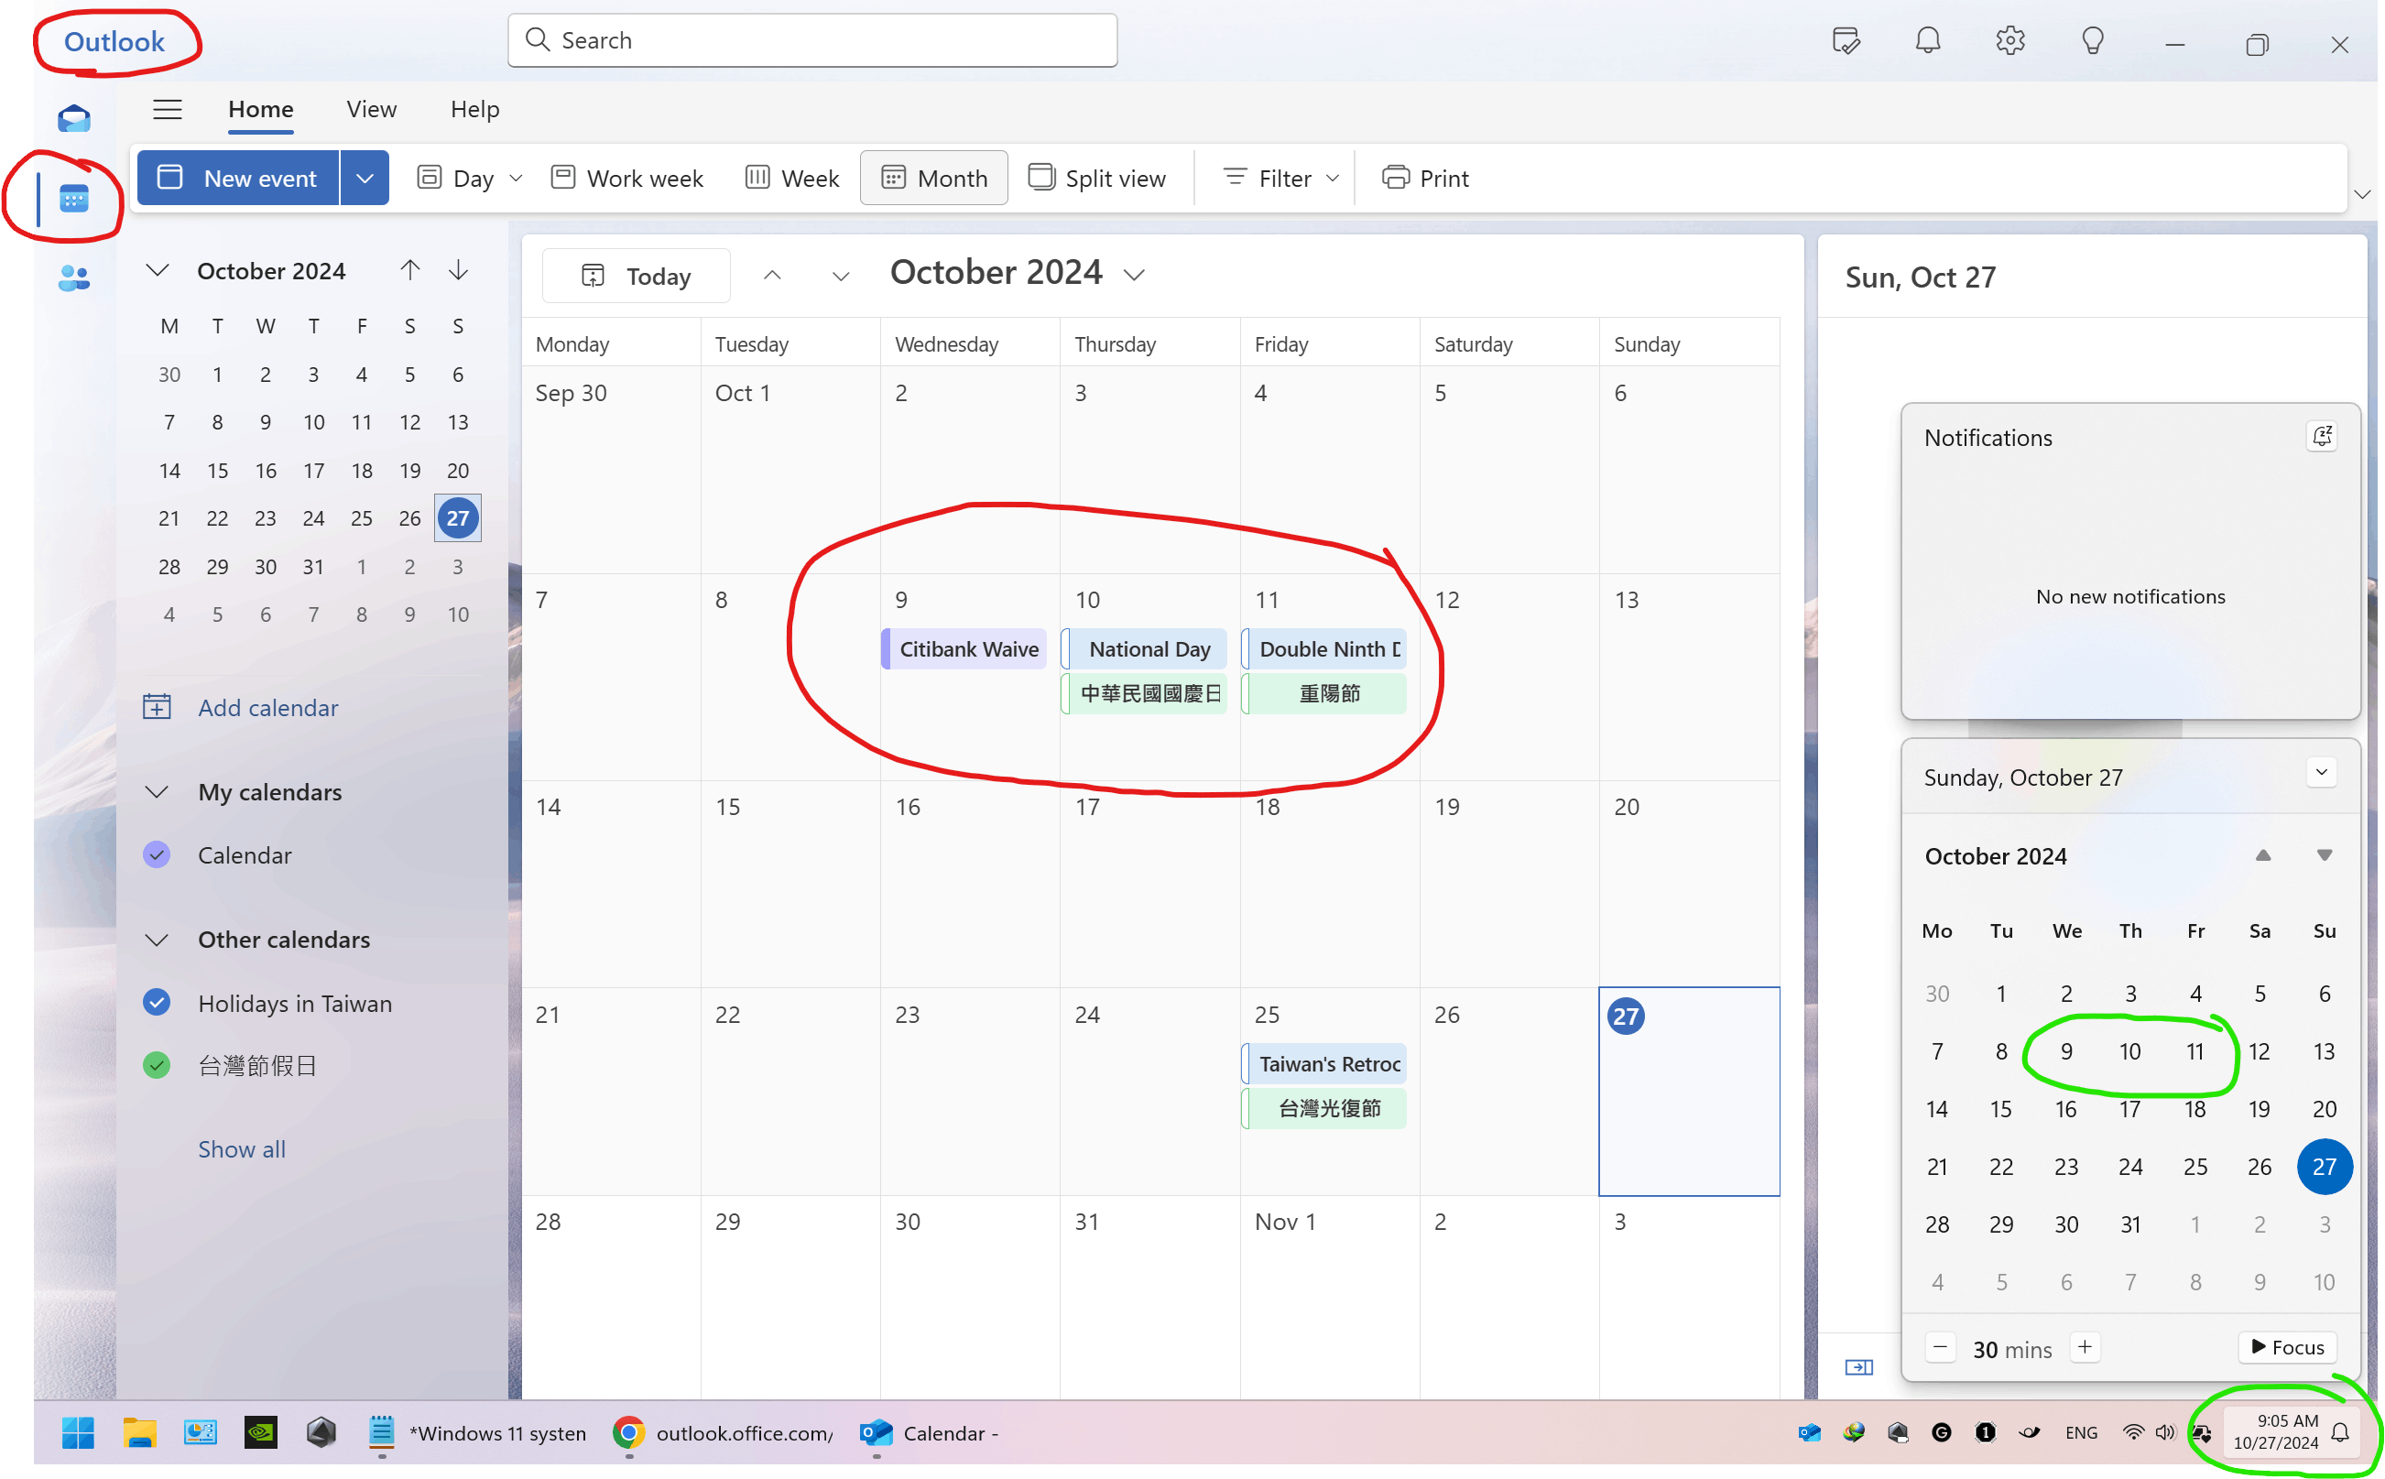
Task: Uncheck the Calendar under My calendars
Action: pyautogui.click(x=157, y=855)
